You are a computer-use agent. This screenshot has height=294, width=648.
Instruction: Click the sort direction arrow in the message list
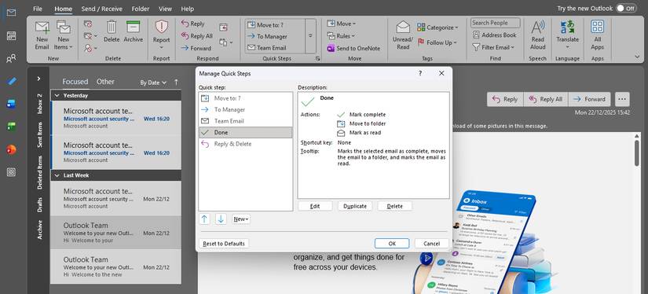176,83
